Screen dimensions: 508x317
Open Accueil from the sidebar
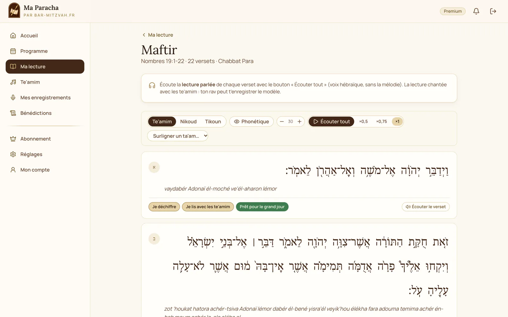coord(45,36)
